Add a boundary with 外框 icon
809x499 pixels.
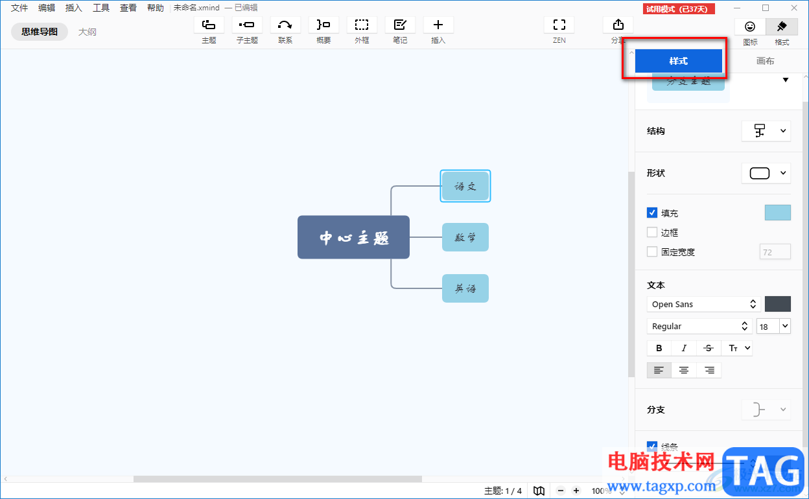[x=362, y=25]
